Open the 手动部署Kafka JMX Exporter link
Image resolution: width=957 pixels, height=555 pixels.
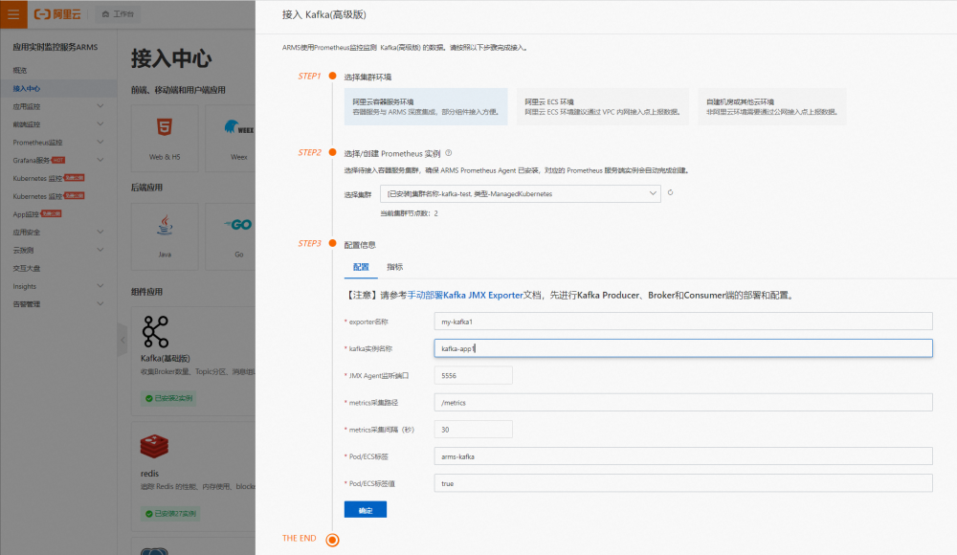coord(465,295)
